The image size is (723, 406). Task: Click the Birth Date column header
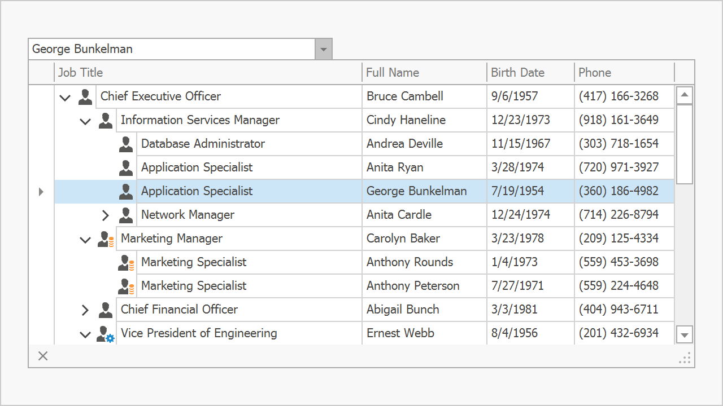(517, 72)
